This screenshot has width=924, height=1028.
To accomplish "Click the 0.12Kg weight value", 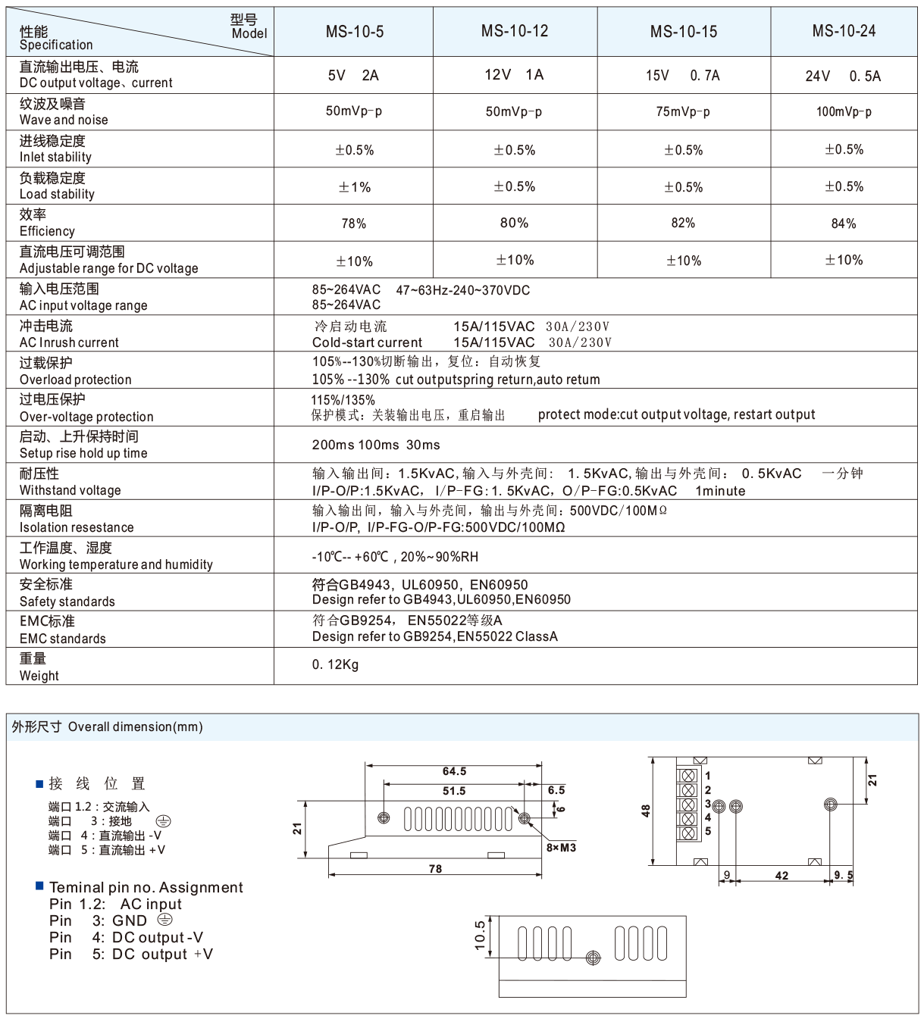I will [x=335, y=665].
